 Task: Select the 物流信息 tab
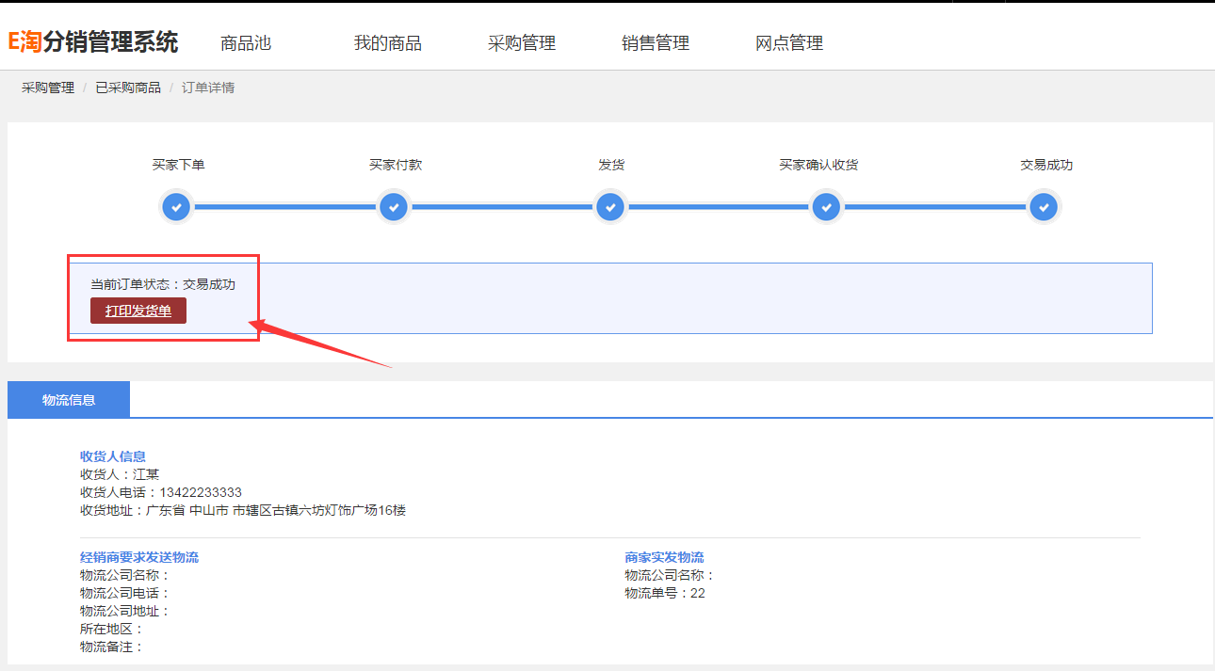click(x=69, y=400)
